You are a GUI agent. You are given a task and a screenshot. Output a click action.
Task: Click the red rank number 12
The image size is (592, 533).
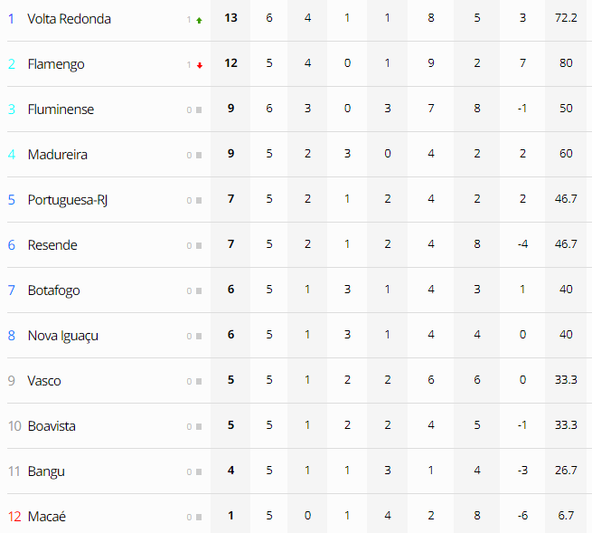(14, 517)
